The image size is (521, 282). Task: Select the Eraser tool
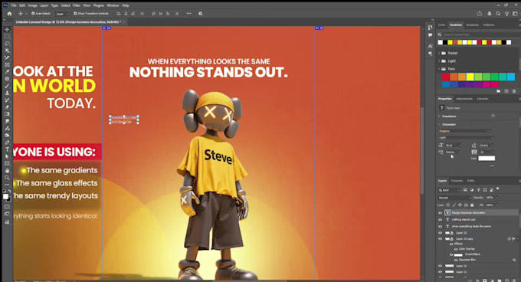[x=7, y=107]
